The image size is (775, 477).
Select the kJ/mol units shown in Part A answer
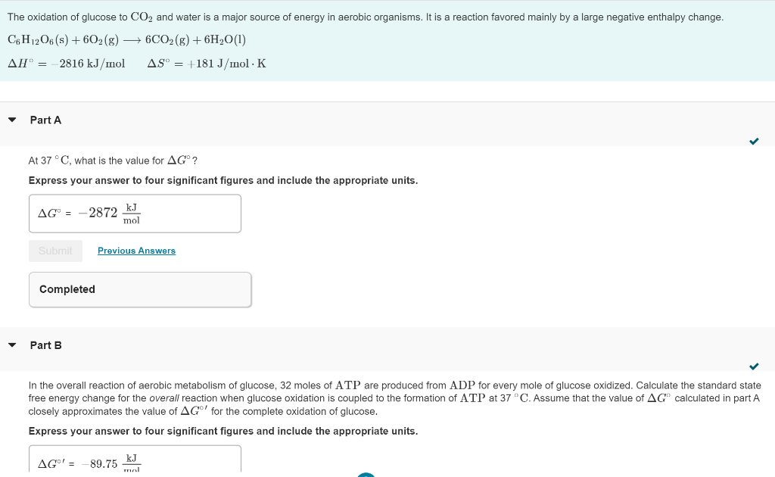pyautogui.click(x=130, y=214)
